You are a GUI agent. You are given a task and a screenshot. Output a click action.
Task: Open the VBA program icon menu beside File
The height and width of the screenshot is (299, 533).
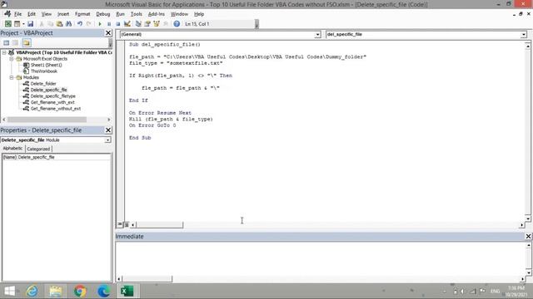[7, 14]
